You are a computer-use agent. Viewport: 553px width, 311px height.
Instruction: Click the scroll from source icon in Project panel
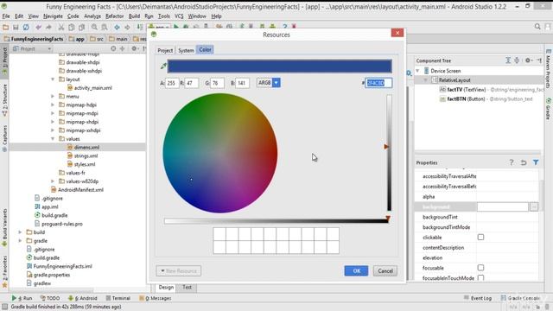(113, 48)
